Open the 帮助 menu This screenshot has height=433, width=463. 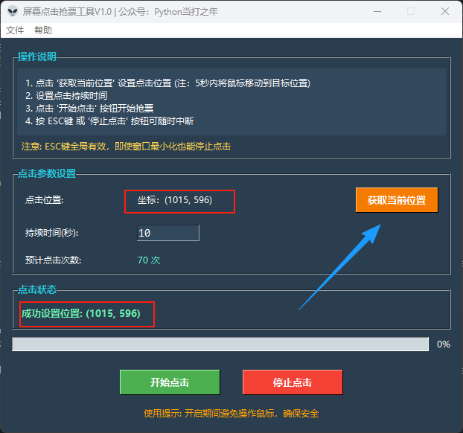43,30
